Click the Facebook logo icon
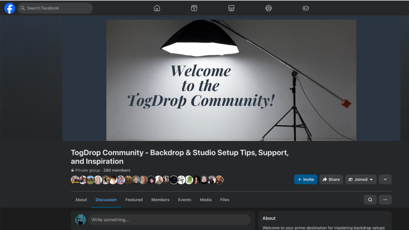Viewport: 409px width, 230px height. pos(10,8)
